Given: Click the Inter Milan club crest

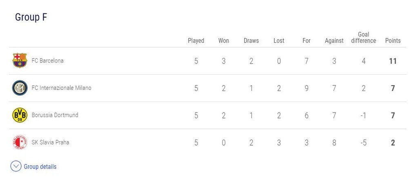Looking at the screenshot, I should click(x=20, y=88).
